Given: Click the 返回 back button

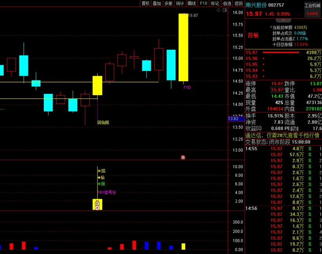Looking at the screenshot, I should [x=238, y=3].
